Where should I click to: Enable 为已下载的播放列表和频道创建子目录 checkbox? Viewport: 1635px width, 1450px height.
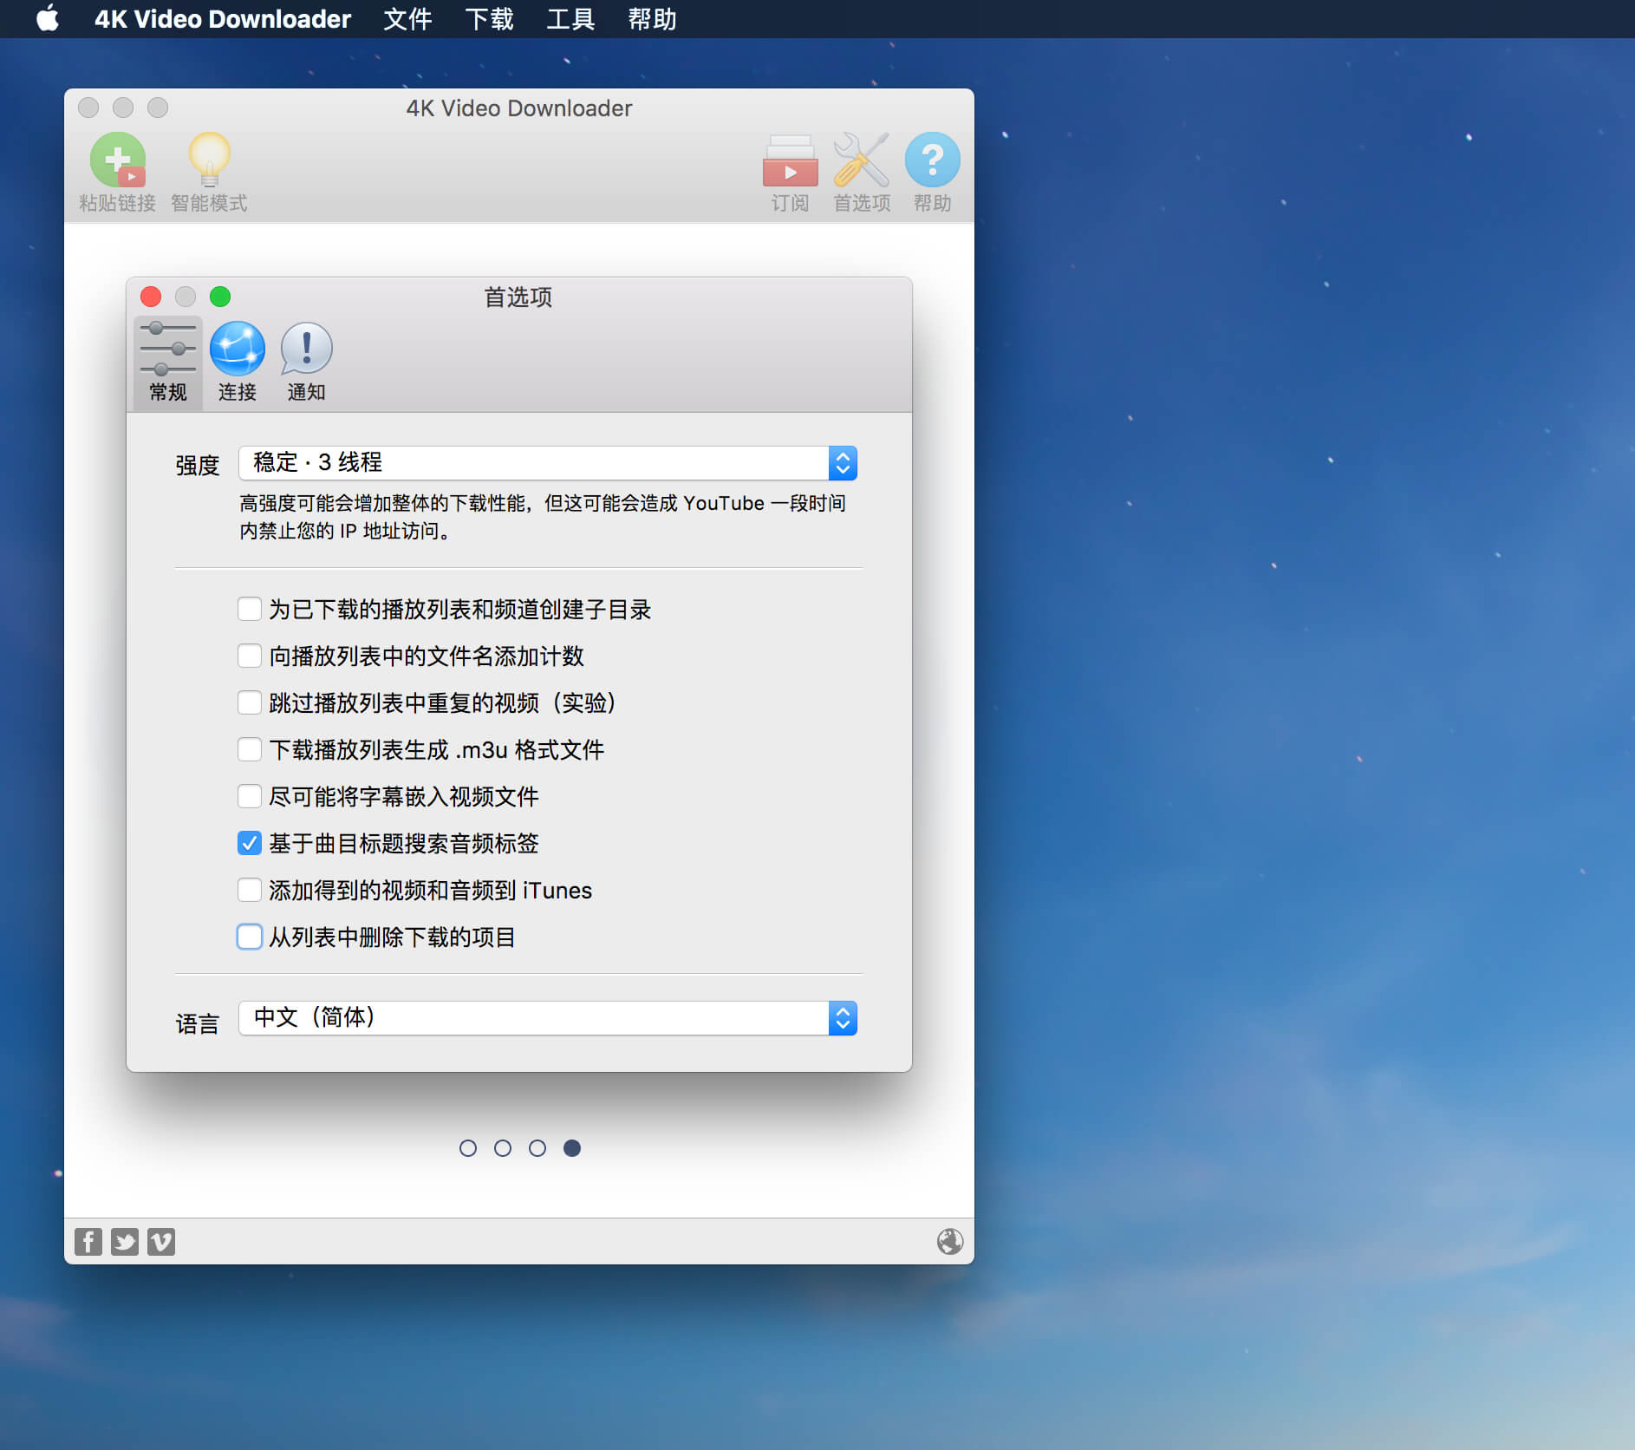[x=250, y=609]
